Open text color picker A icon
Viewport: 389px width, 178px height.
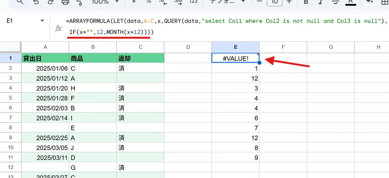[x=350, y=2]
